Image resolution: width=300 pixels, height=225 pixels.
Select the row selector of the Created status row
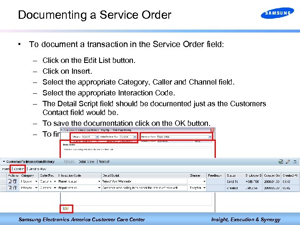click(x=3, y=188)
